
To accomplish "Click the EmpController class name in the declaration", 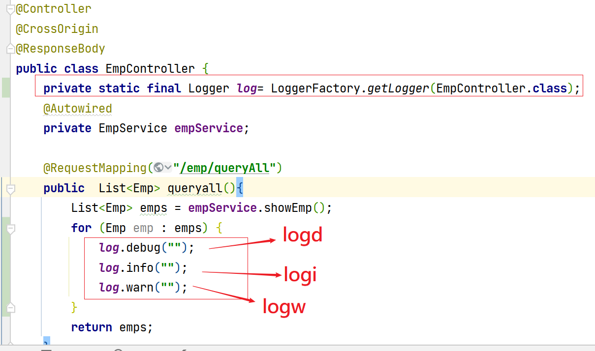I will click(150, 69).
